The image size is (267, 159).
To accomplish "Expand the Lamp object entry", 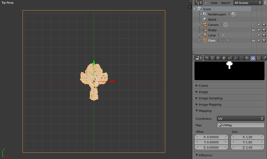I will tap(200, 35).
